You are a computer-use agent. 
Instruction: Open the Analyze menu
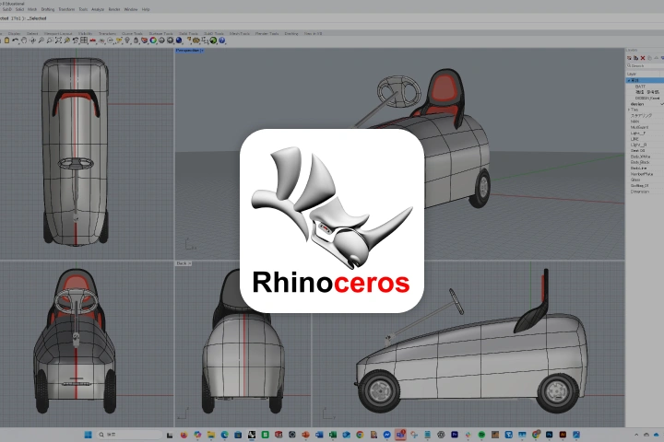[x=98, y=9]
